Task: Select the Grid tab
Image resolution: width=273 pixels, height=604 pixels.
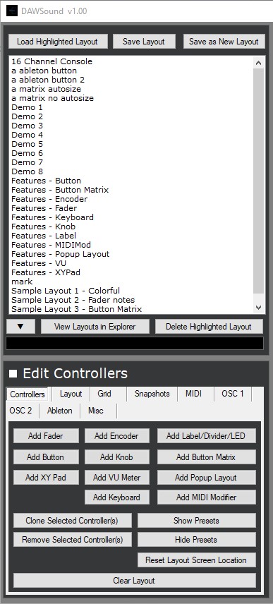Action: click(104, 394)
